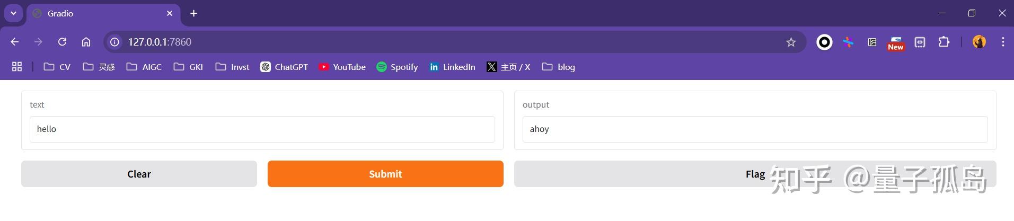The image size is (1014, 221).
Task: Open the Extensions puzzle icon
Action: point(944,42)
